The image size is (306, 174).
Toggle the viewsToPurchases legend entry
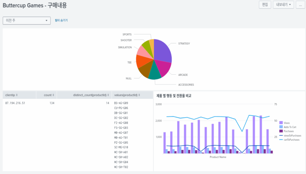290,135
